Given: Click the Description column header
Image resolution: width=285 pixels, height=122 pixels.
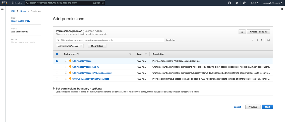Looking at the screenshot, I should tap(158, 54).
